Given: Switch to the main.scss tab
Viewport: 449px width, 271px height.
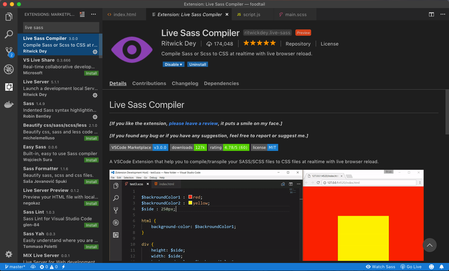Looking at the screenshot, I should 296,14.
